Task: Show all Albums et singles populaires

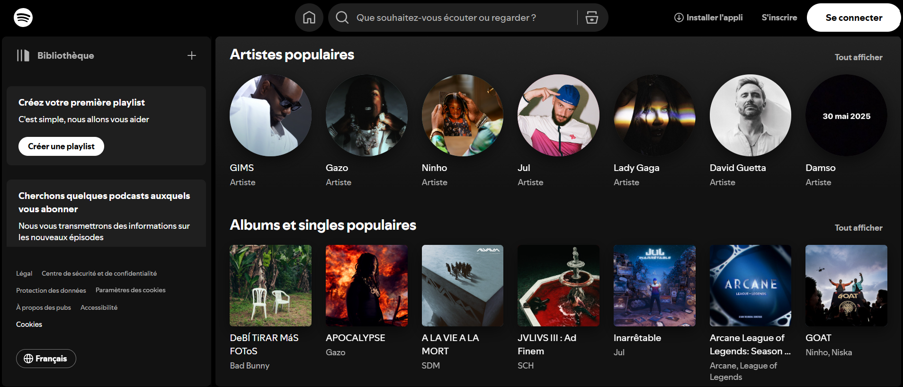Action: [858, 228]
